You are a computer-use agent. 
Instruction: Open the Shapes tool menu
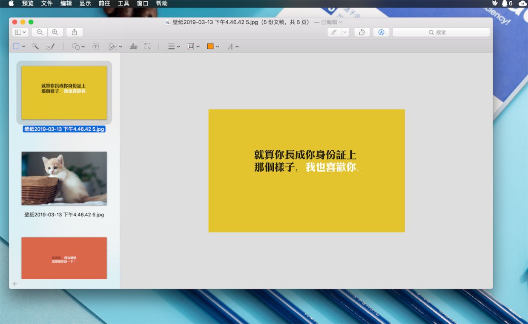pos(78,46)
